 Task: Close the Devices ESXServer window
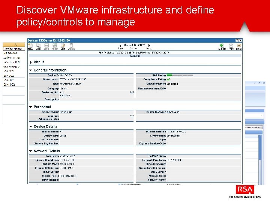tap(240, 40)
